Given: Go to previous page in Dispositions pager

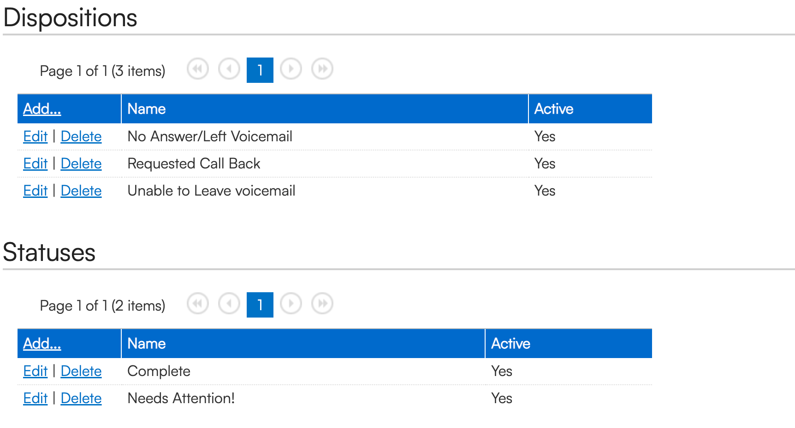Looking at the screenshot, I should pyautogui.click(x=229, y=69).
